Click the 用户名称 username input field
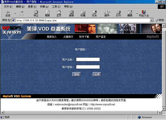The width and height of the screenshot is (166, 120). 88,59
